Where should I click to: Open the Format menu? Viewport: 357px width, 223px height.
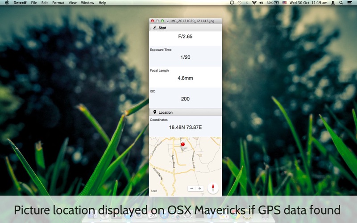[58, 3]
